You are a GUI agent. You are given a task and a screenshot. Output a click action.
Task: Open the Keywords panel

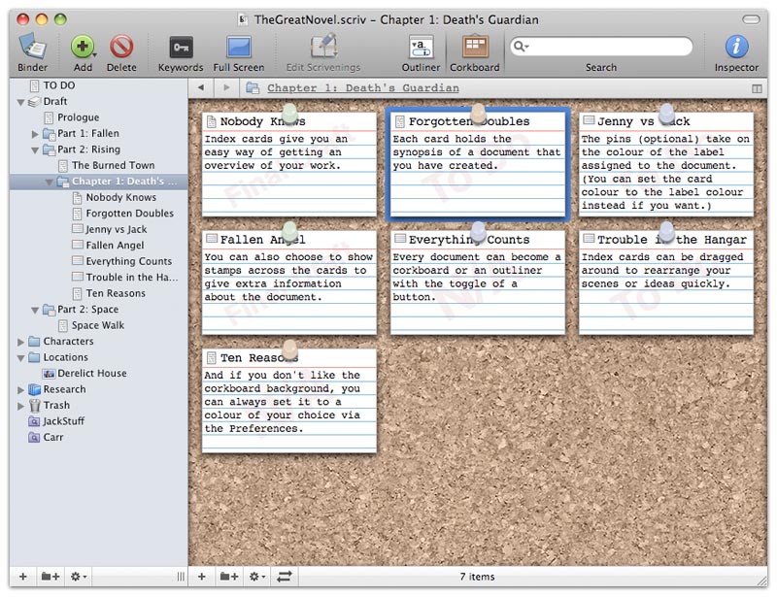point(180,49)
